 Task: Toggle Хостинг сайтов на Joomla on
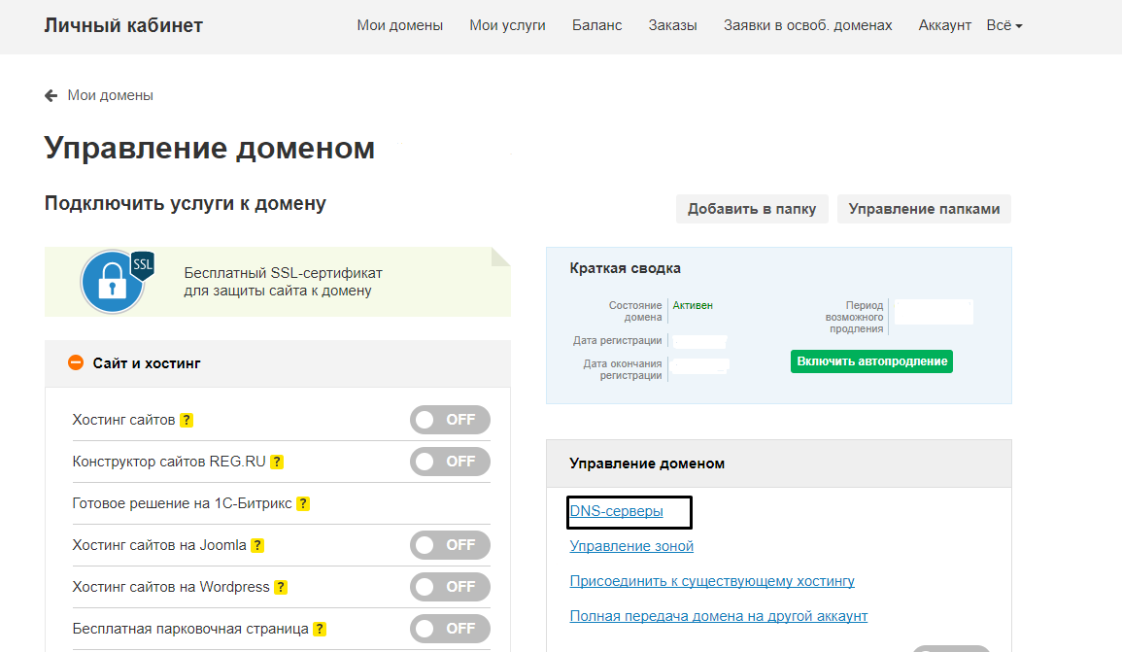pyautogui.click(x=450, y=545)
